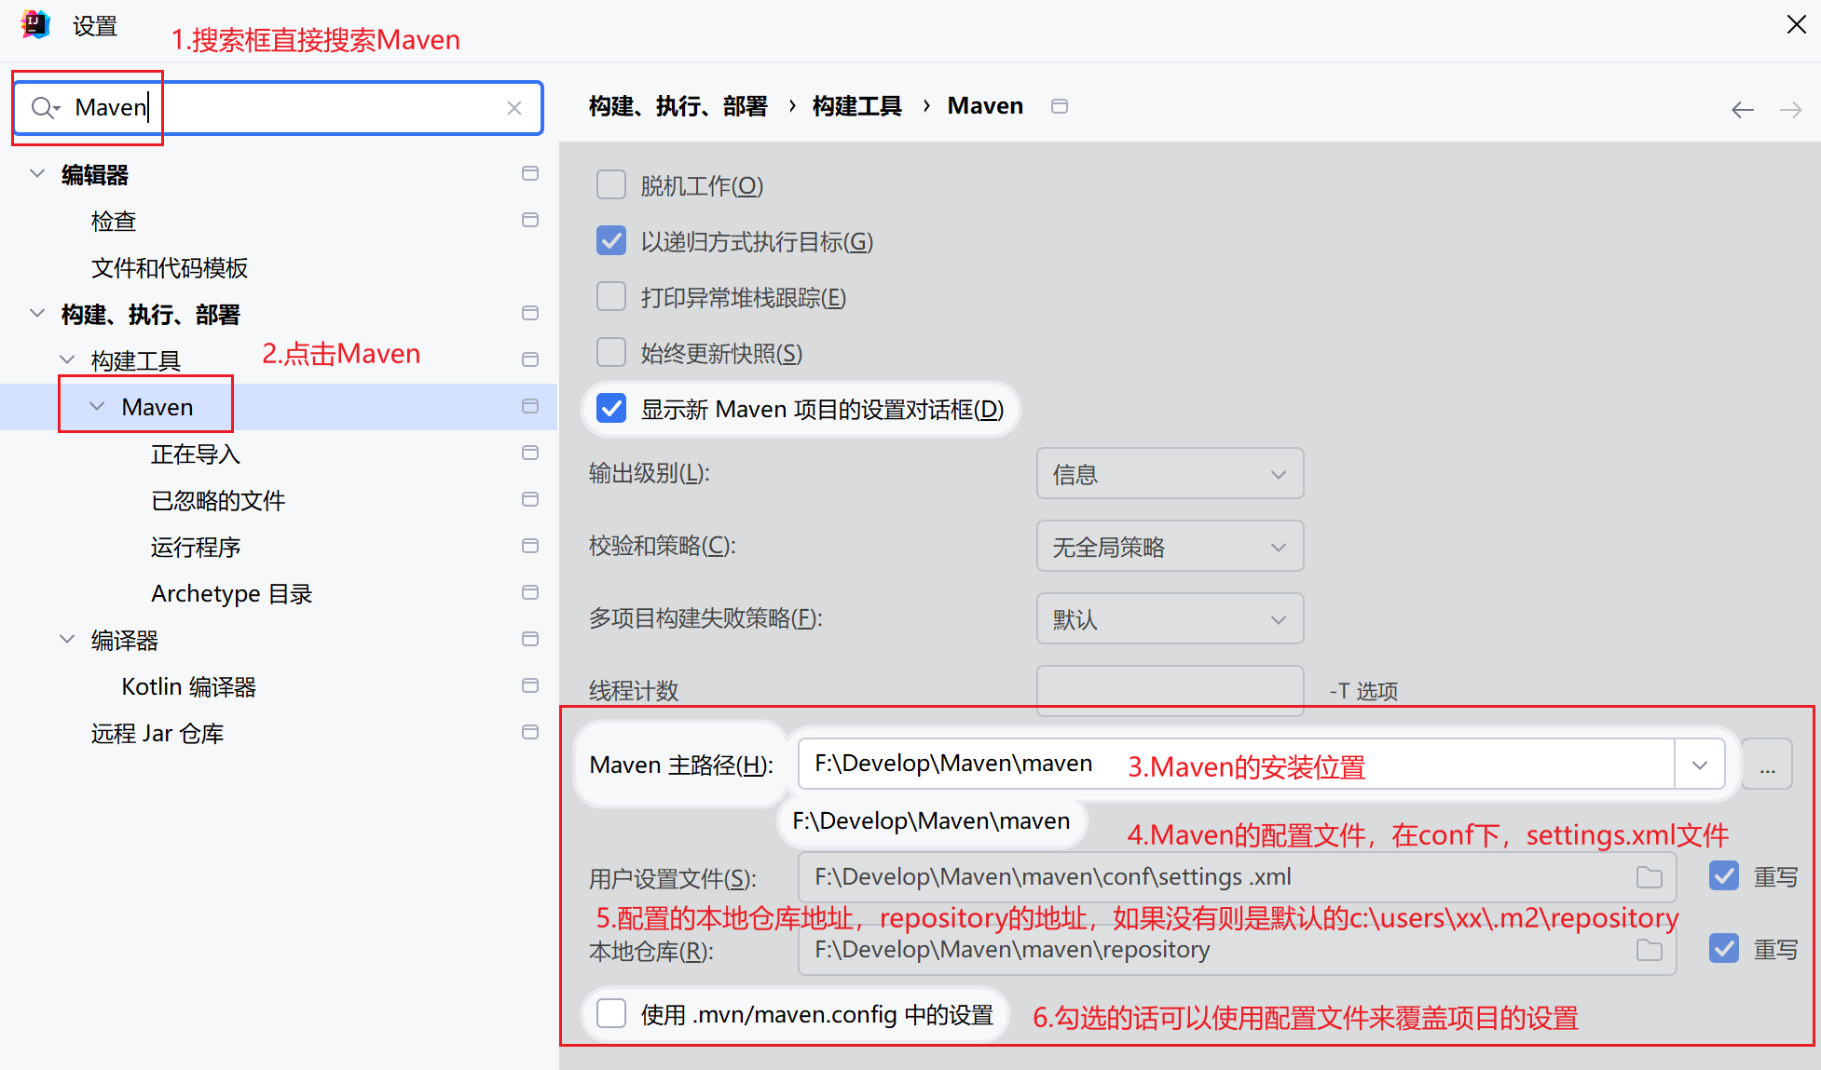1821x1070 pixels.
Task: Select 正在导入 under Maven
Action: (196, 454)
